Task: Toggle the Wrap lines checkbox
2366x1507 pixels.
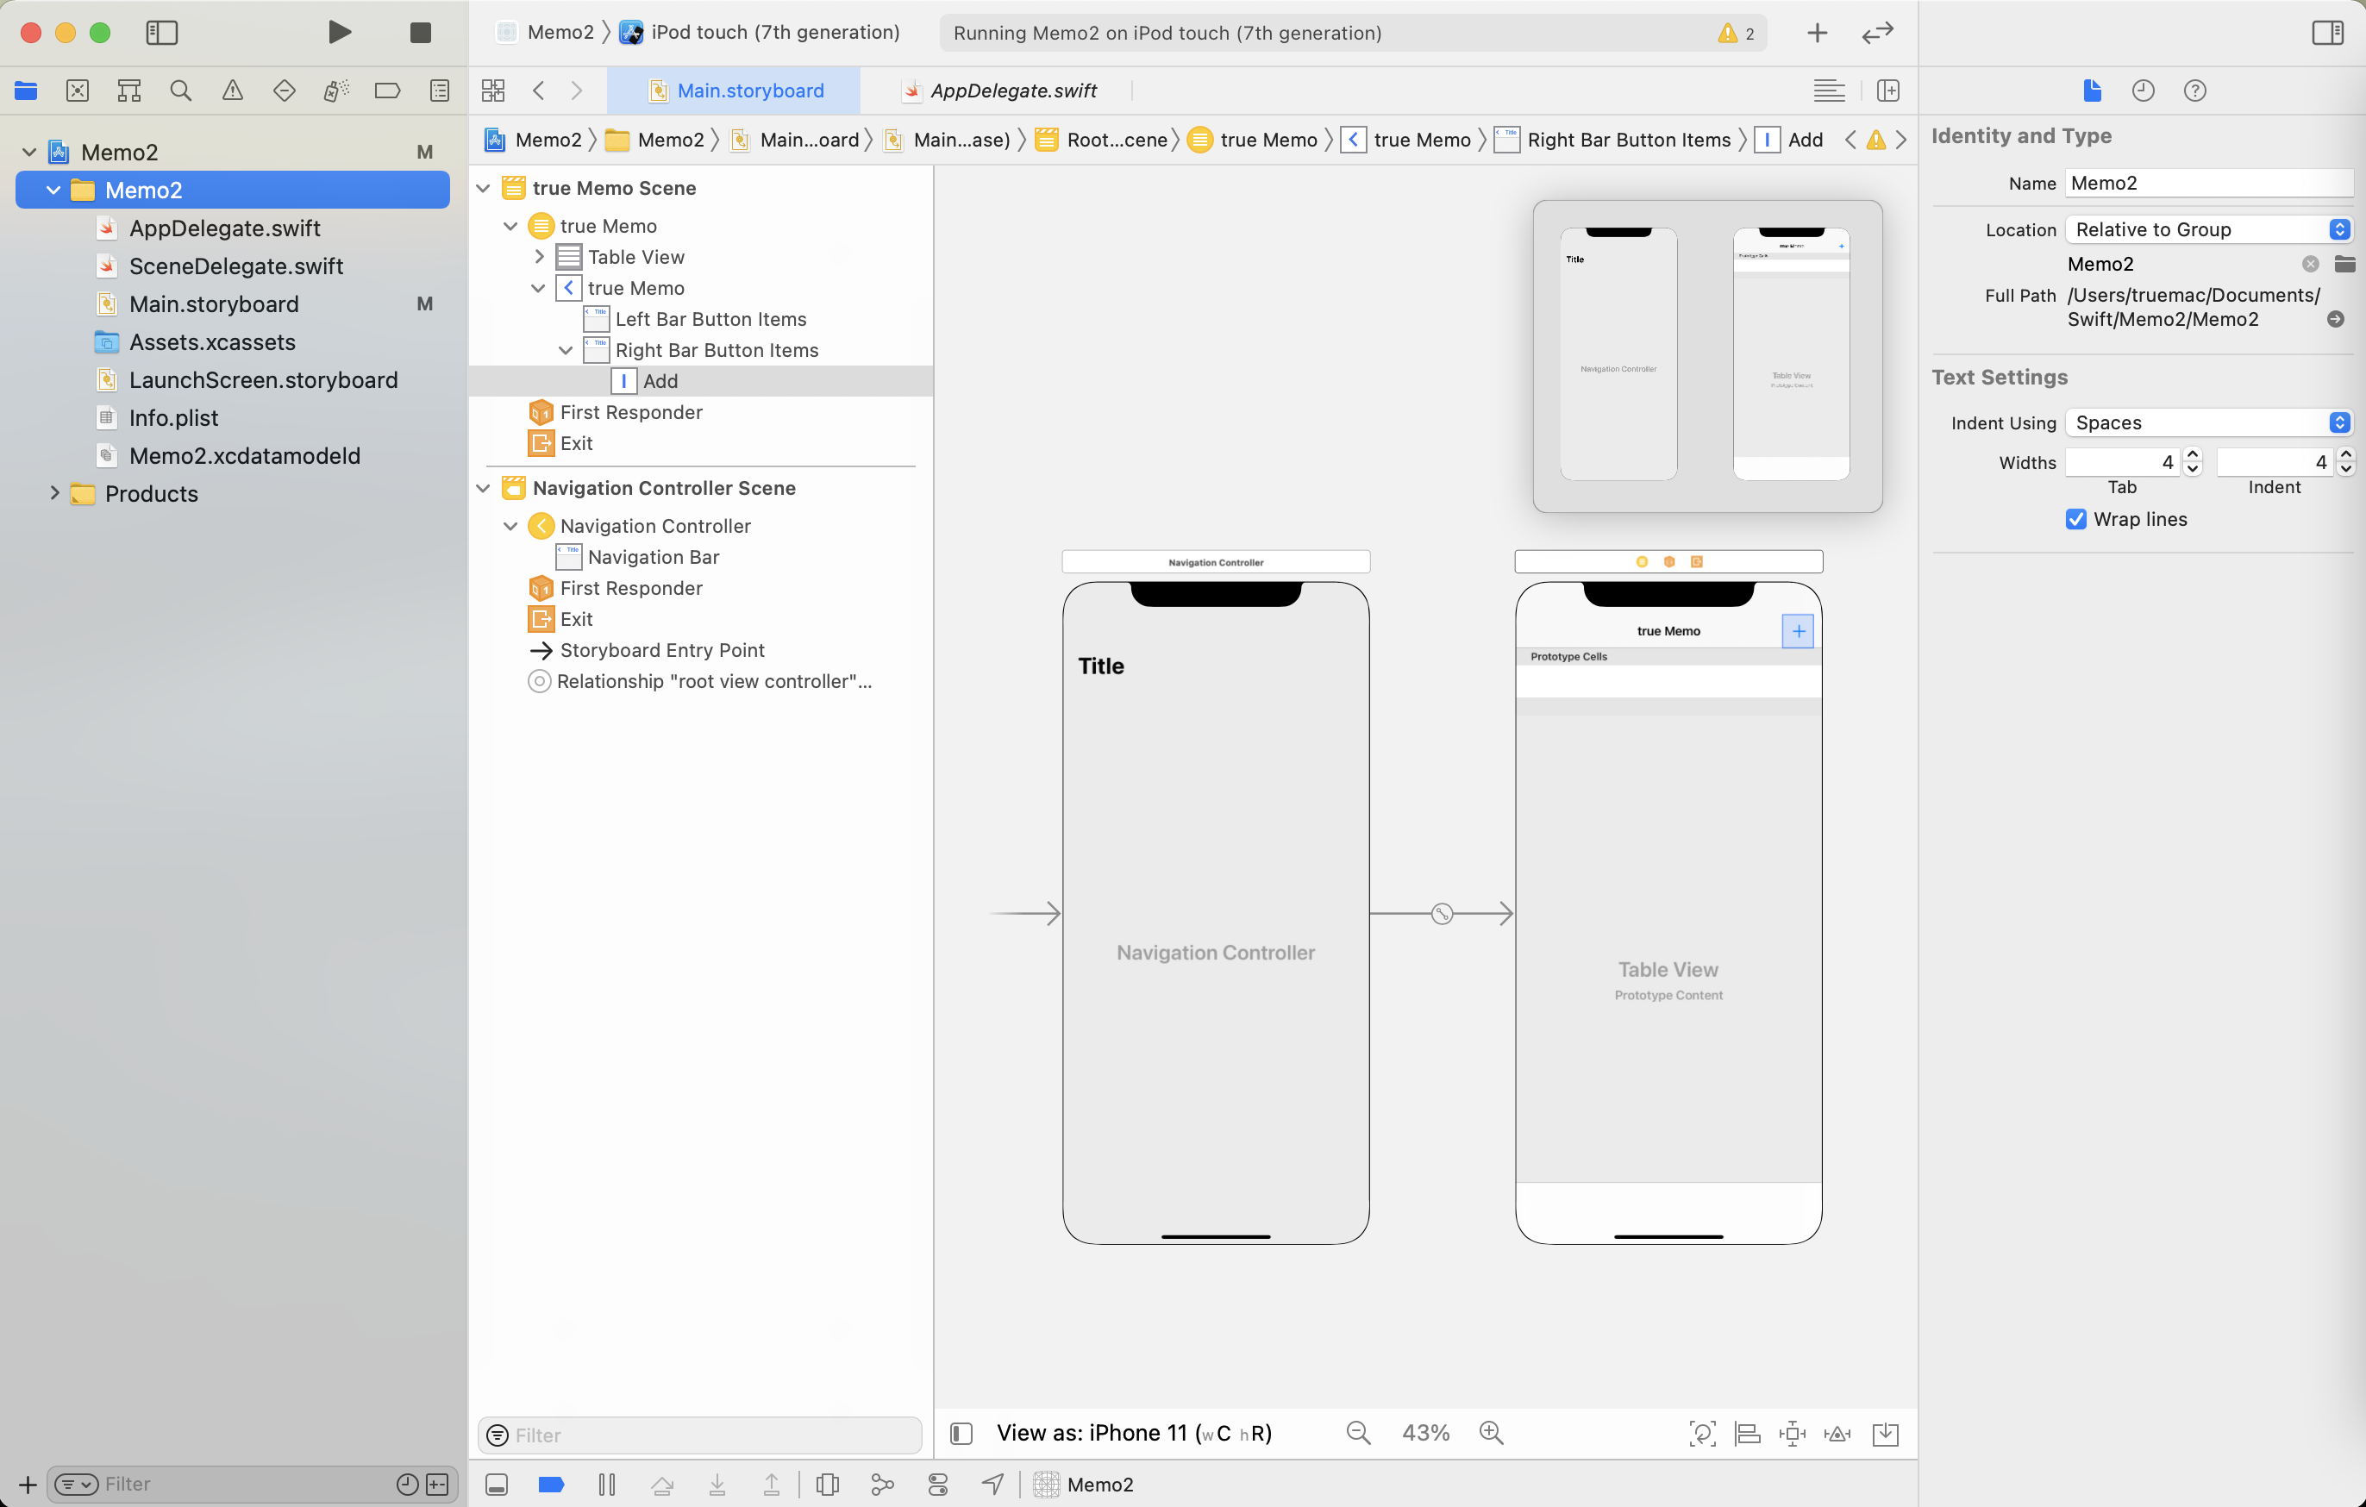Action: [x=2076, y=519]
